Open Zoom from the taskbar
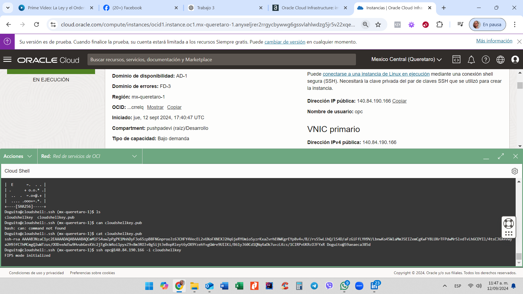This screenshot has height=294, width=523. click(x=359, y=286)
